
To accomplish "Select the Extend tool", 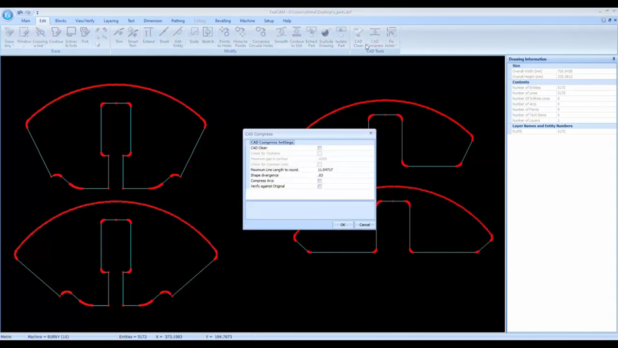I will click(148, 36).
